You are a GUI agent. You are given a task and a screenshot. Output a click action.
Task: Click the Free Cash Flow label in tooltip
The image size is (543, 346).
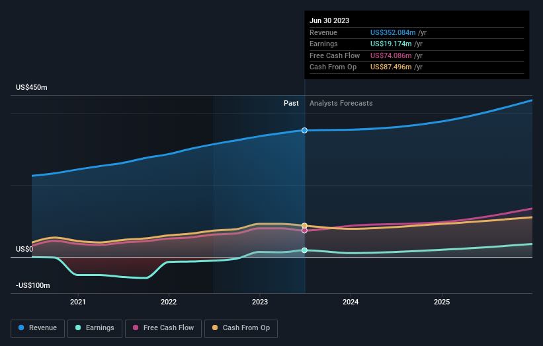(335, 55)
